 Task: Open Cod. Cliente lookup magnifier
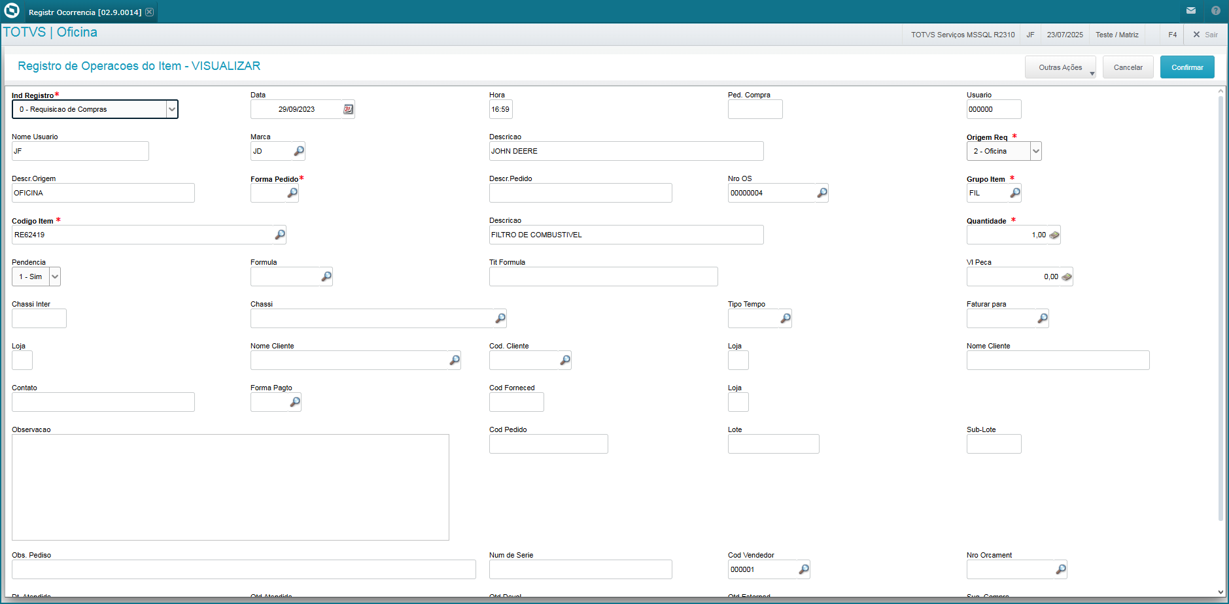(565, 360)
